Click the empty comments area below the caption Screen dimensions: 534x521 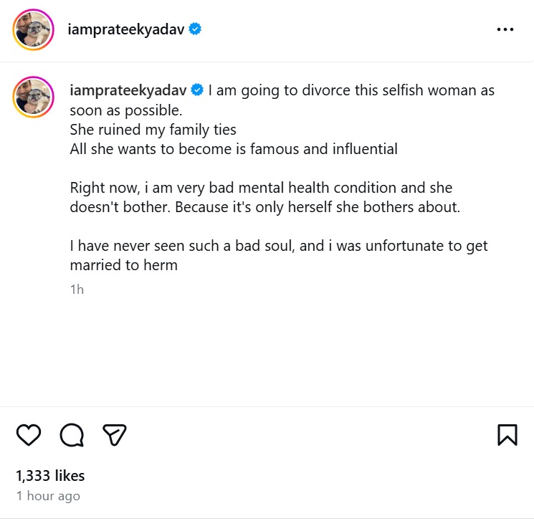click(x=267, y=351)
